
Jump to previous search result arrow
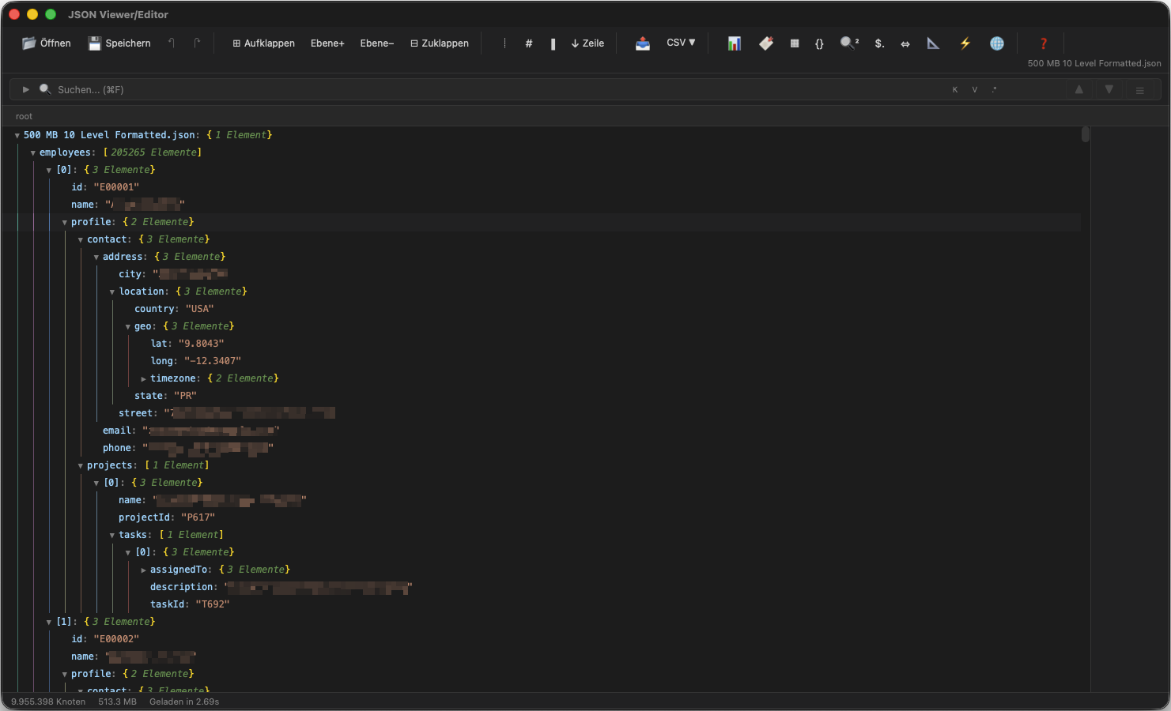(x=1079, y=89)
